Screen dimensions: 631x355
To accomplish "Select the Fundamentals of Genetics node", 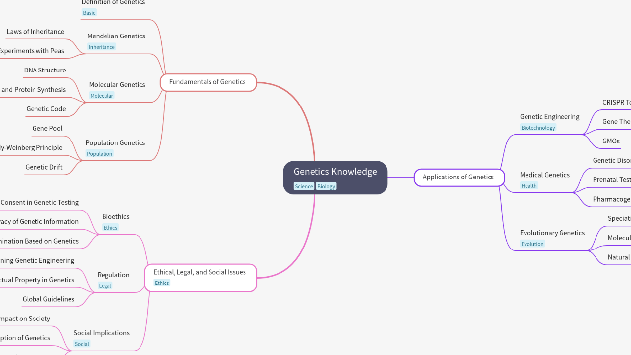I will pos(208,82).
